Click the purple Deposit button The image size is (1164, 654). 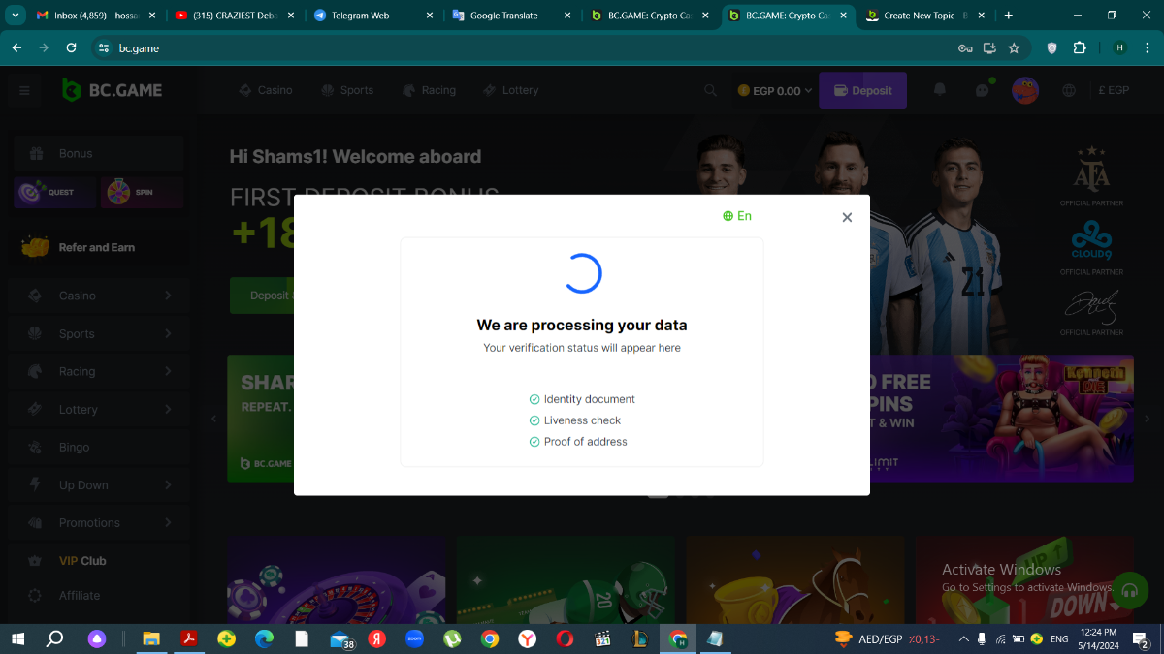coord(862,90)
